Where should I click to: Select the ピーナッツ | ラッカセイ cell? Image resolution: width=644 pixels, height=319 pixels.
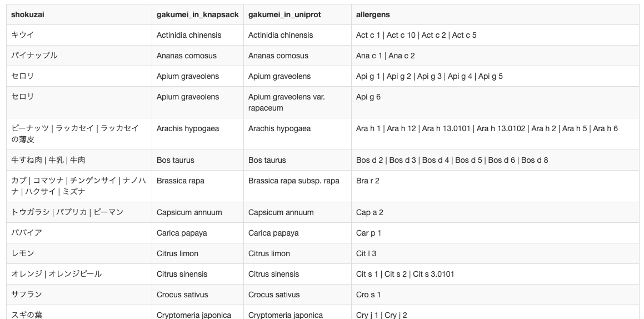pyautogui.click(x=75, y=134)
